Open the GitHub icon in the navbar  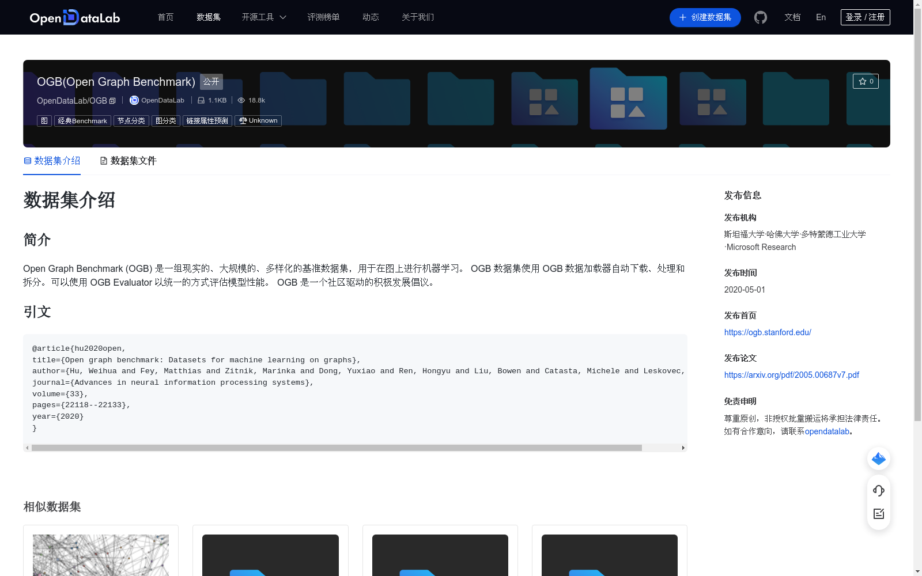pos(760,17)
